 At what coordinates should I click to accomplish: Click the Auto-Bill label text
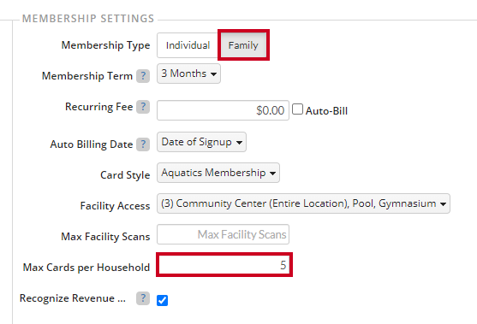point(326,111)
